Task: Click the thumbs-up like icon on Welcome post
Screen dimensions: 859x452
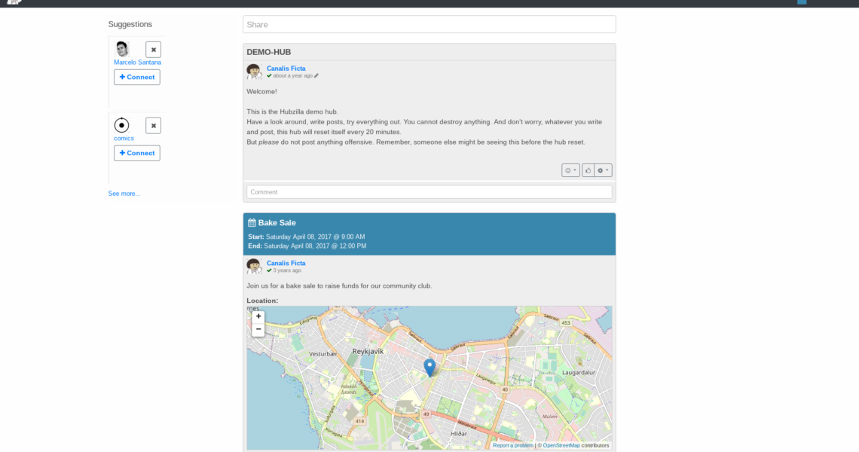Action: tap(588, 170)
